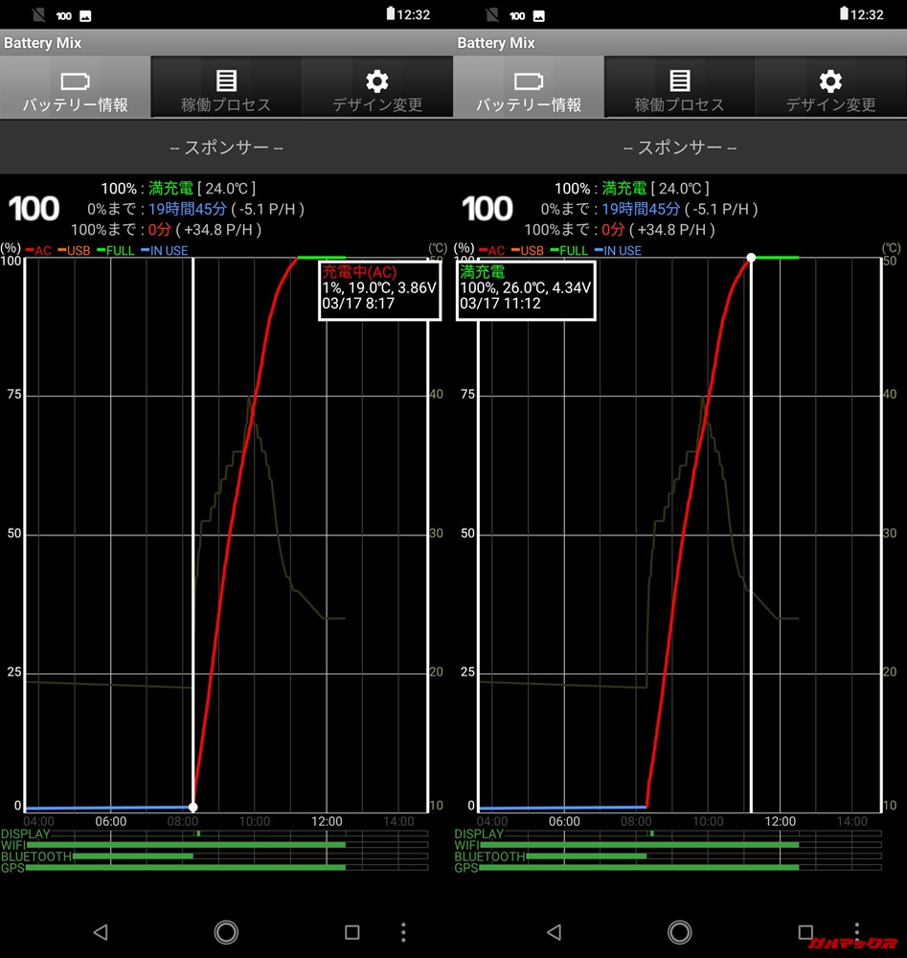Tap recent apps square in left screen
Screen dimensions: 907x958
(351, 931)
